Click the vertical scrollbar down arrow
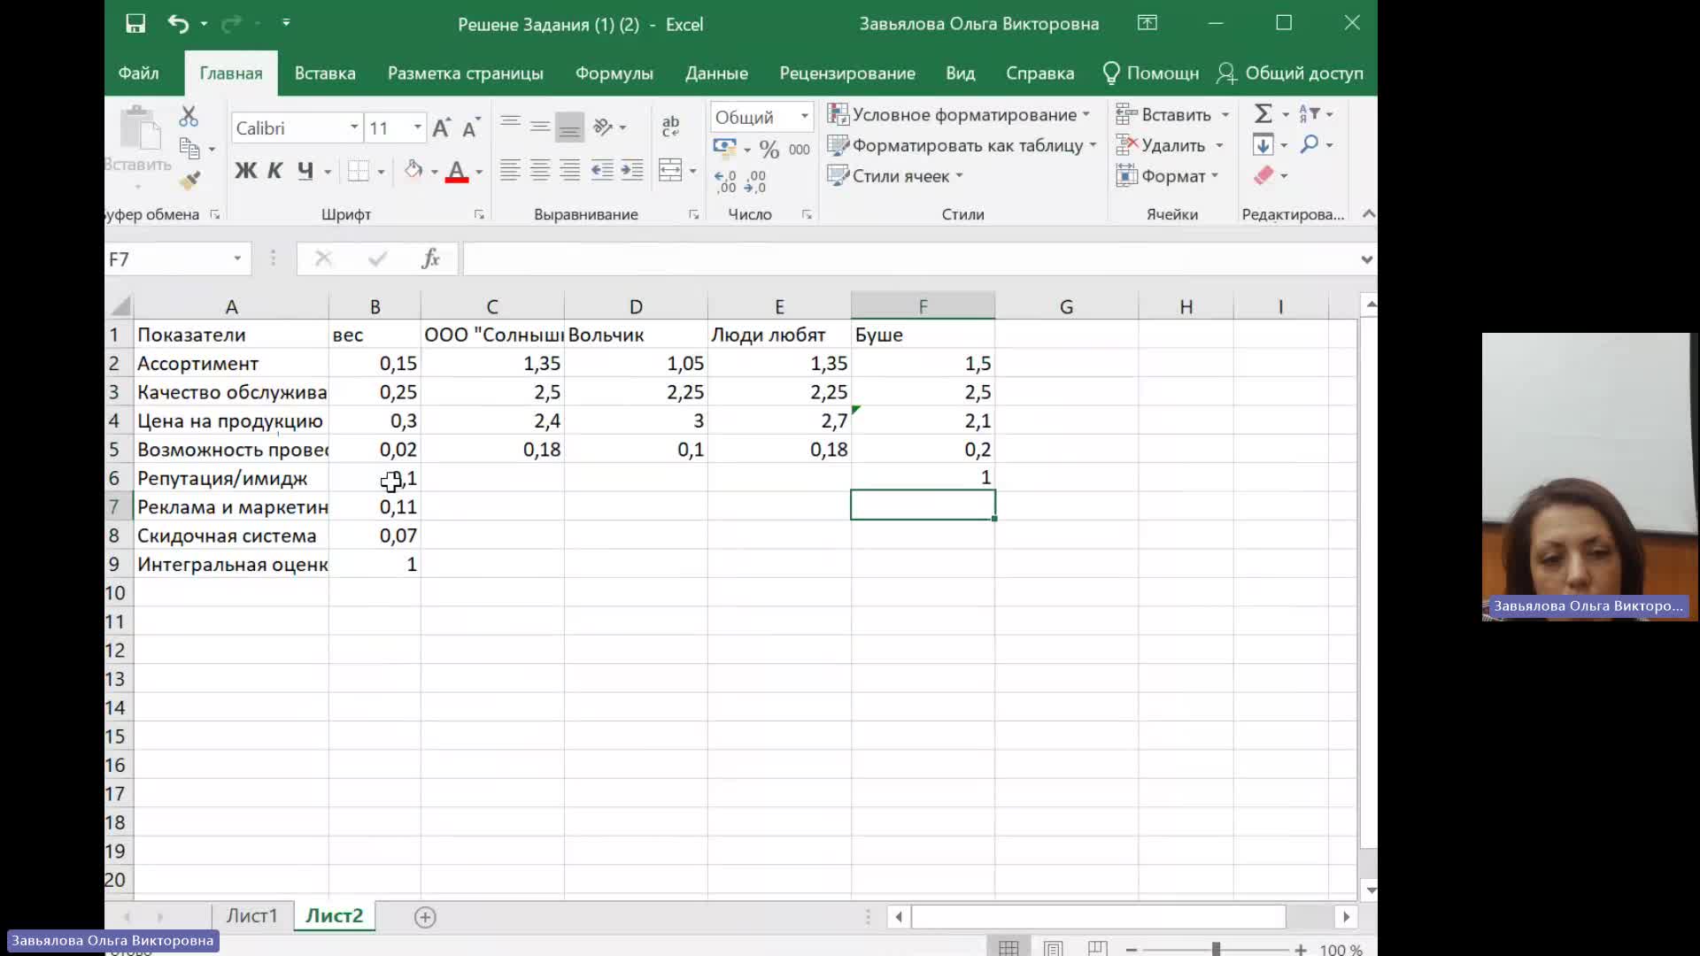The height and width of the screenshot is (956, 1700). tap(1371, 890)
